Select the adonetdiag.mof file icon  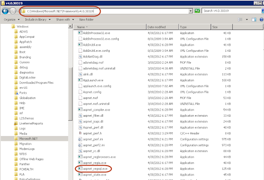pyautogui.click(x=80, y=62)
